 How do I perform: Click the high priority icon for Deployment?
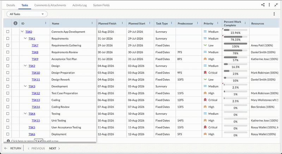205,134
